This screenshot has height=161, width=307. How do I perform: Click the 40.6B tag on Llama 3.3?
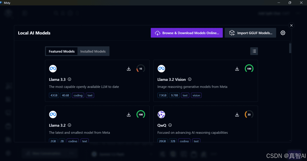[x=65, y=95]
